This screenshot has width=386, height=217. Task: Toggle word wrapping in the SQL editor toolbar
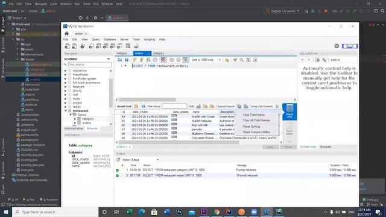tap(255, 60)
